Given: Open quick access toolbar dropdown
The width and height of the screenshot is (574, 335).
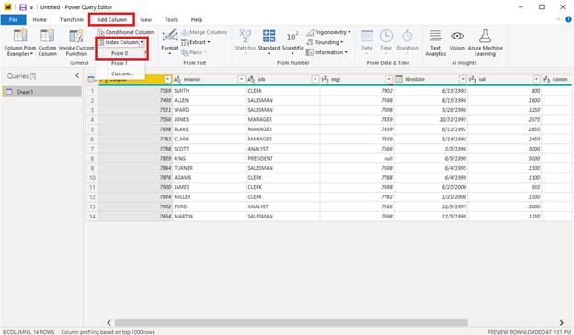Looking at the screenshot, I should point(31,7).
